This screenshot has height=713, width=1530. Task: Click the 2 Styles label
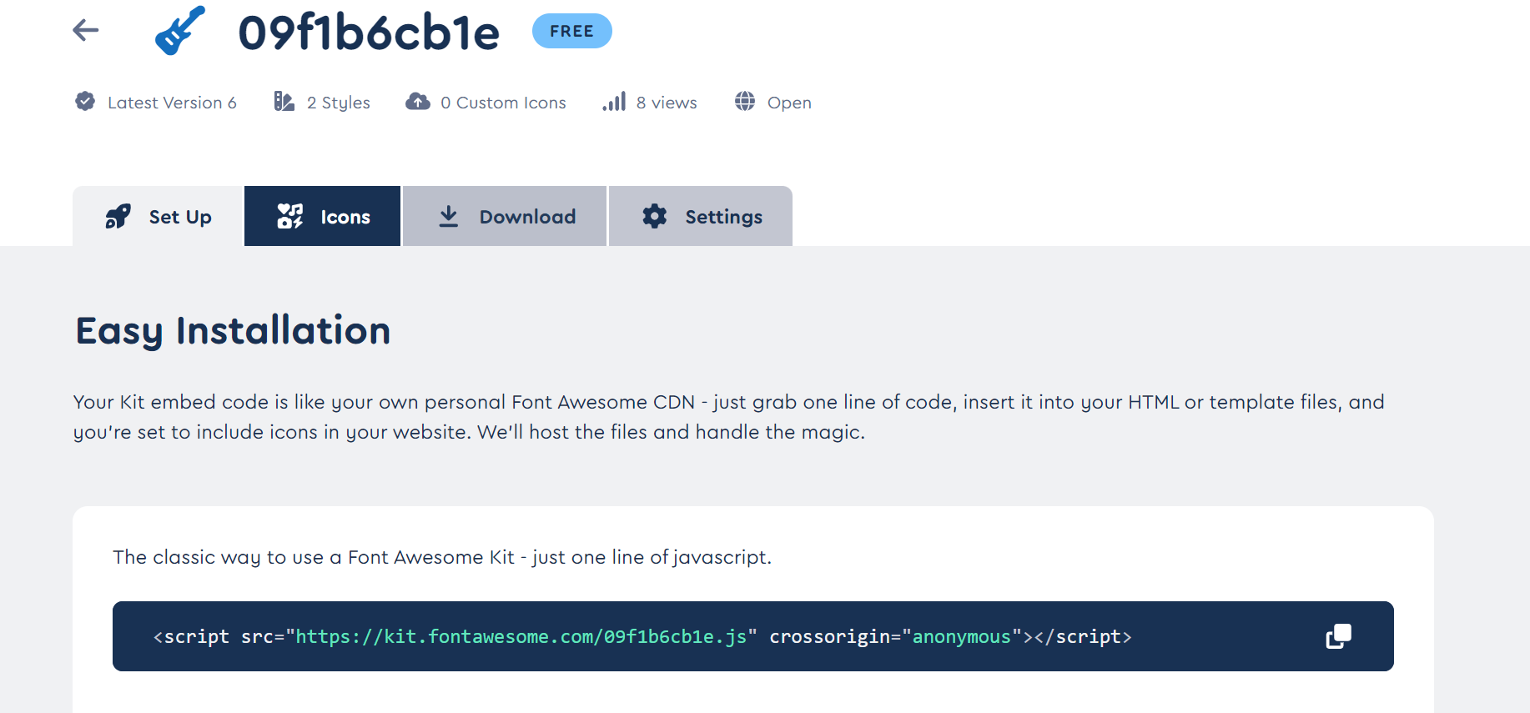(339, 103)
